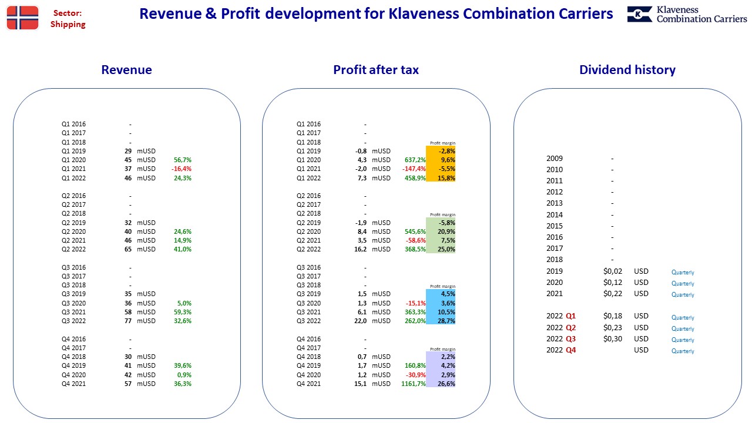
Task: Click the -16,4% revenue change for Q1 2021
Action: pyautogui.click(x=182, y=169)
